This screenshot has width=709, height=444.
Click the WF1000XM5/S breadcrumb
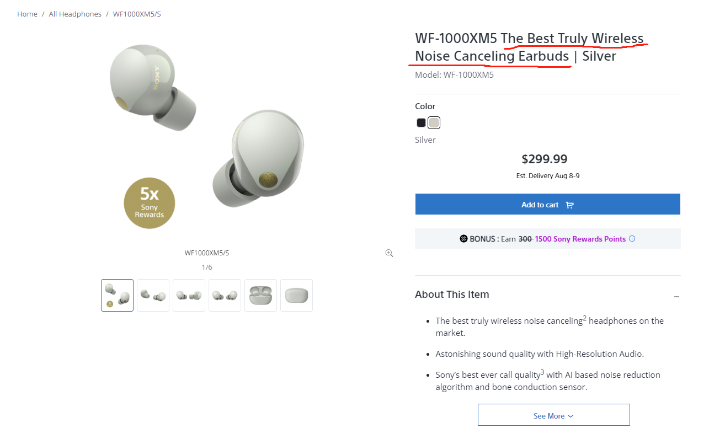coord(137,14)
